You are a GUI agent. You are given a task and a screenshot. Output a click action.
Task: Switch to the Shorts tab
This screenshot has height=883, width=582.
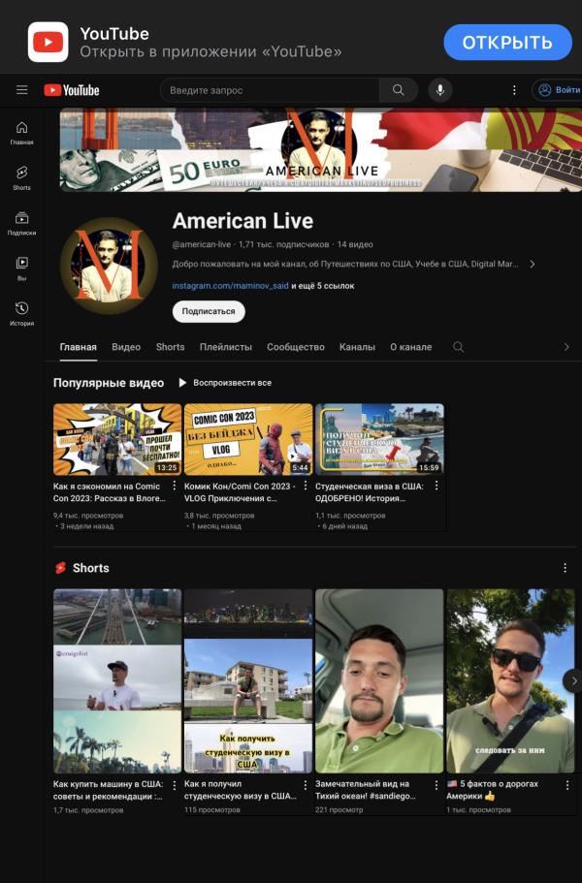(170, 347)
